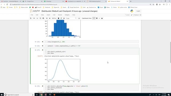Run cell In [7] using its side arrow
Viewport: 171px width, 96px height.
click(42, 50)
